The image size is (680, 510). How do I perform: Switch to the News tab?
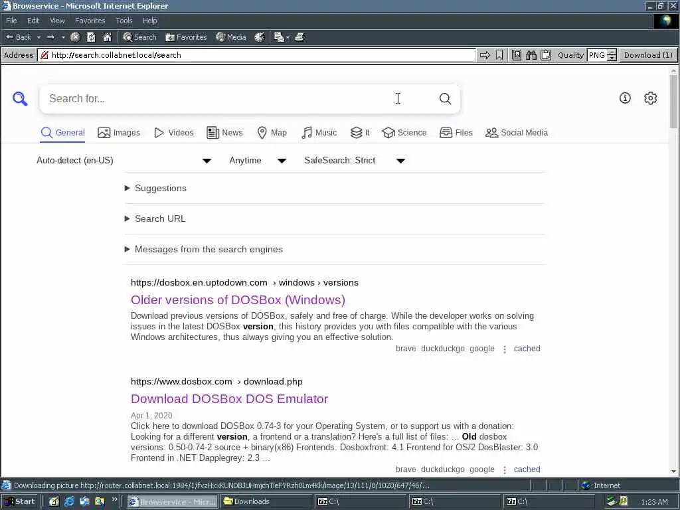pyautogui.click(x=224, y=133)
